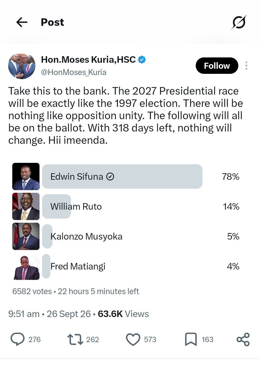Click Fred Matiangi's photo thumbnail
Screen dimensions: 260x366
(26, 266)
